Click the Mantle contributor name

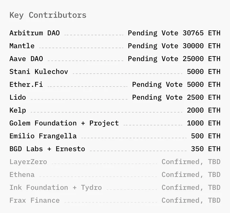click(x=22, y=46)
